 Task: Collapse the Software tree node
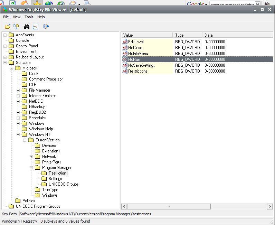pos(5,63)
